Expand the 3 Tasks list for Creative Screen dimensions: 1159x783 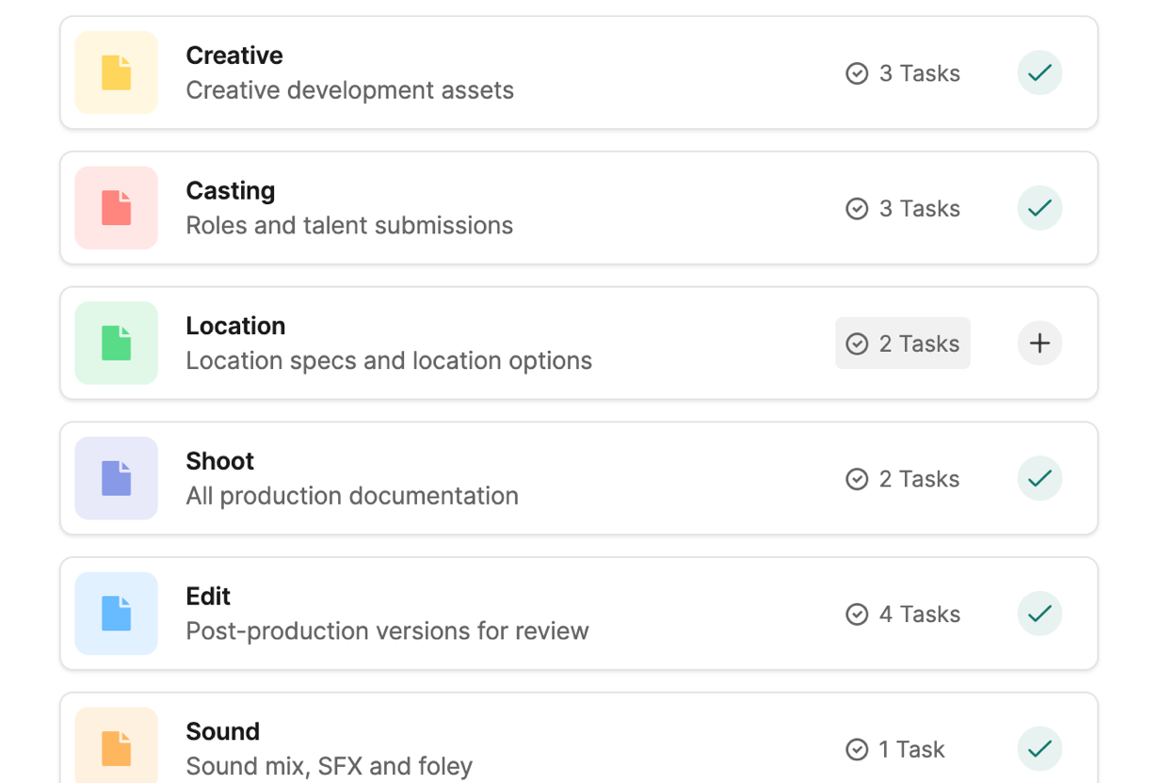(902, 73)
